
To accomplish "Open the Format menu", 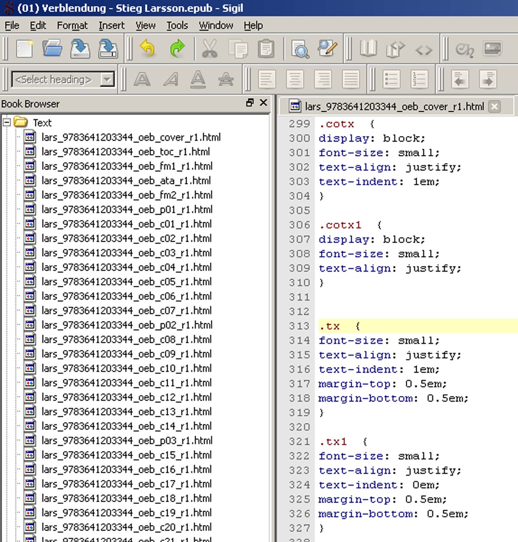I will coord(72,26).
